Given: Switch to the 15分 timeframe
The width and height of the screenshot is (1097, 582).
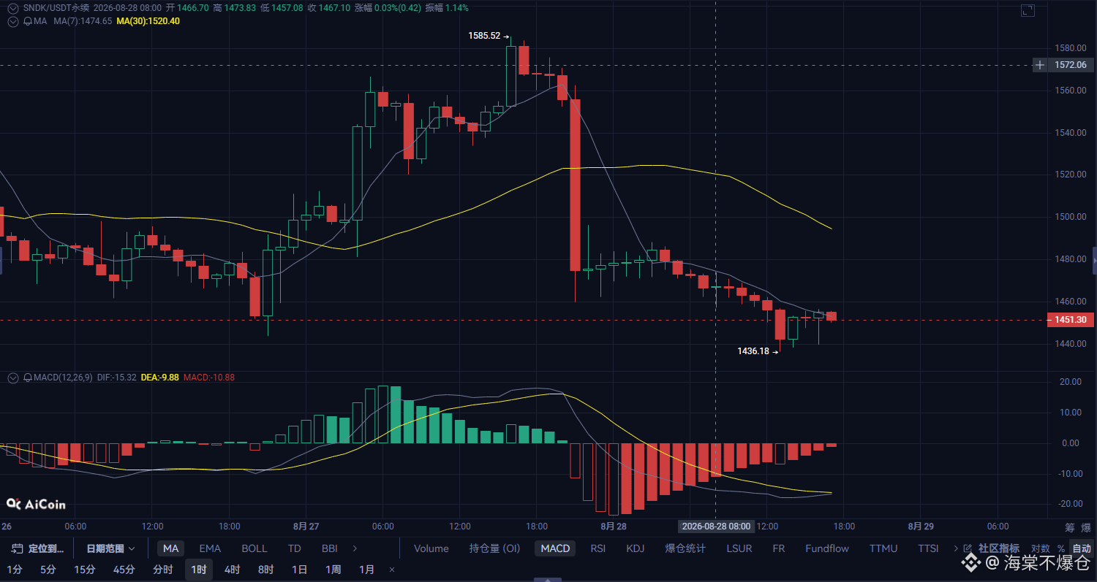Looking at the screenshot, I should (x=85, y=570).
